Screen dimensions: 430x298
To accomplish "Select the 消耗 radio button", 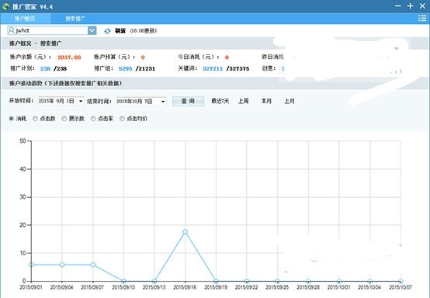I will tap(11, 119).
